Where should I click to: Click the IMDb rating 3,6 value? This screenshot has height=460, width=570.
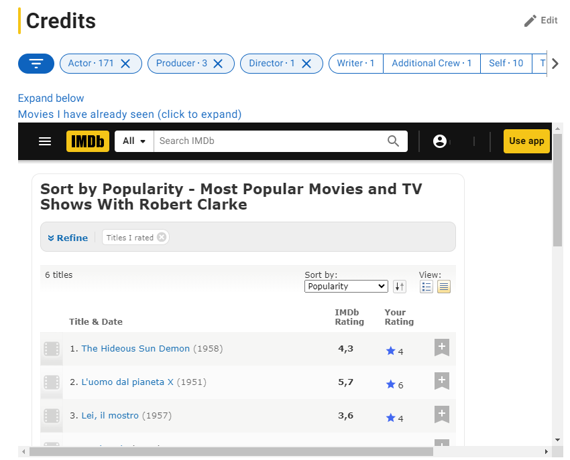click(345, 415)
